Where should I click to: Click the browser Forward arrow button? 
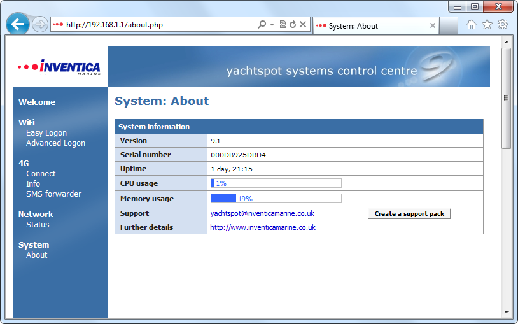pyautogui.click(x=39, y=25)
